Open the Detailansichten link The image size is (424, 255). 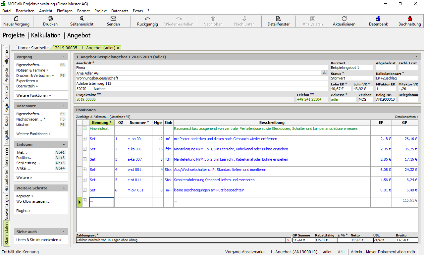406,117
